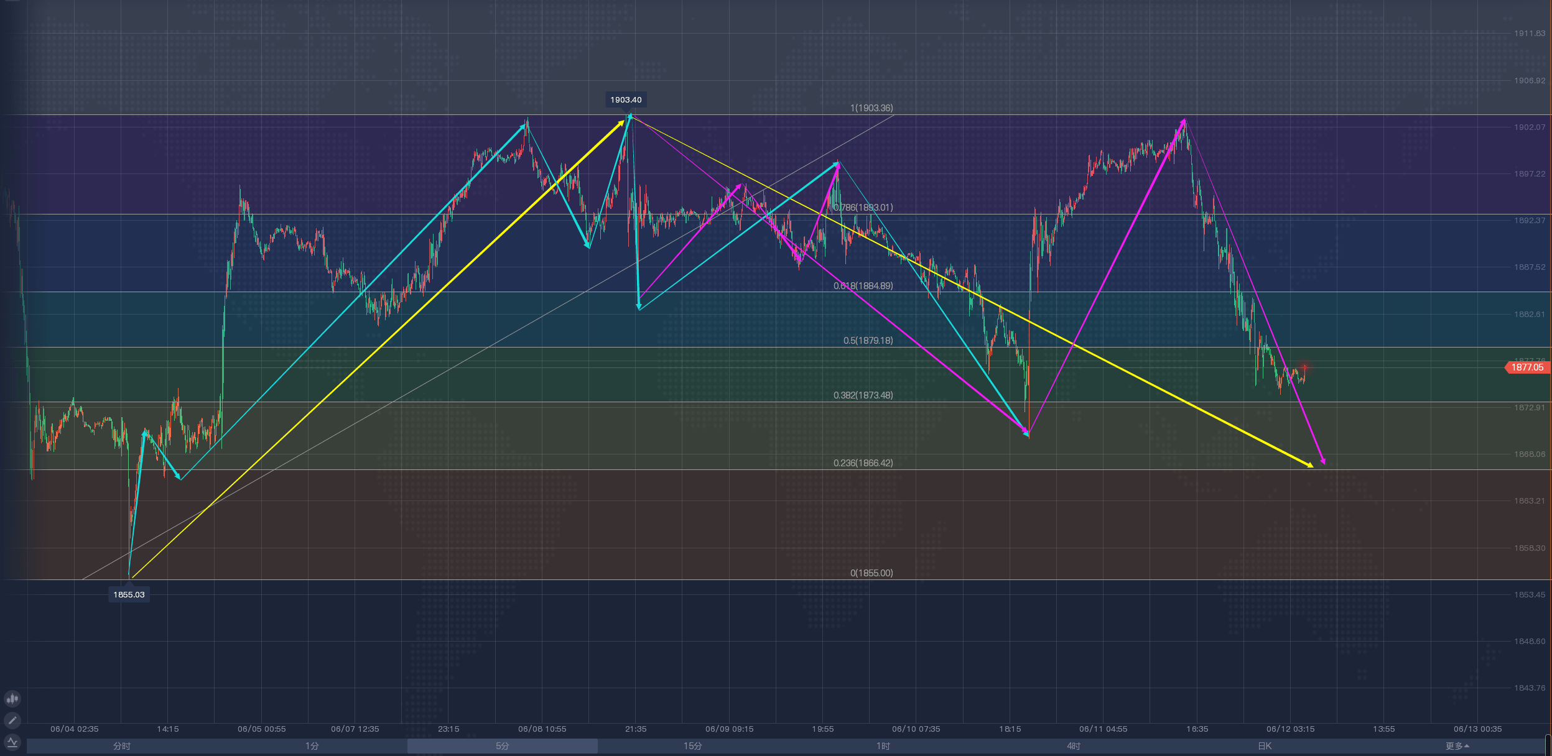Click the price axis value 1843.76
This screenshot has height=756, width=1552.
tap(1530, 688)
